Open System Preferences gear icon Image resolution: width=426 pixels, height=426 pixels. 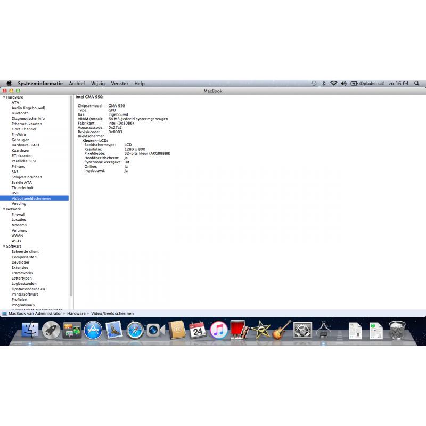click(302, 330)
